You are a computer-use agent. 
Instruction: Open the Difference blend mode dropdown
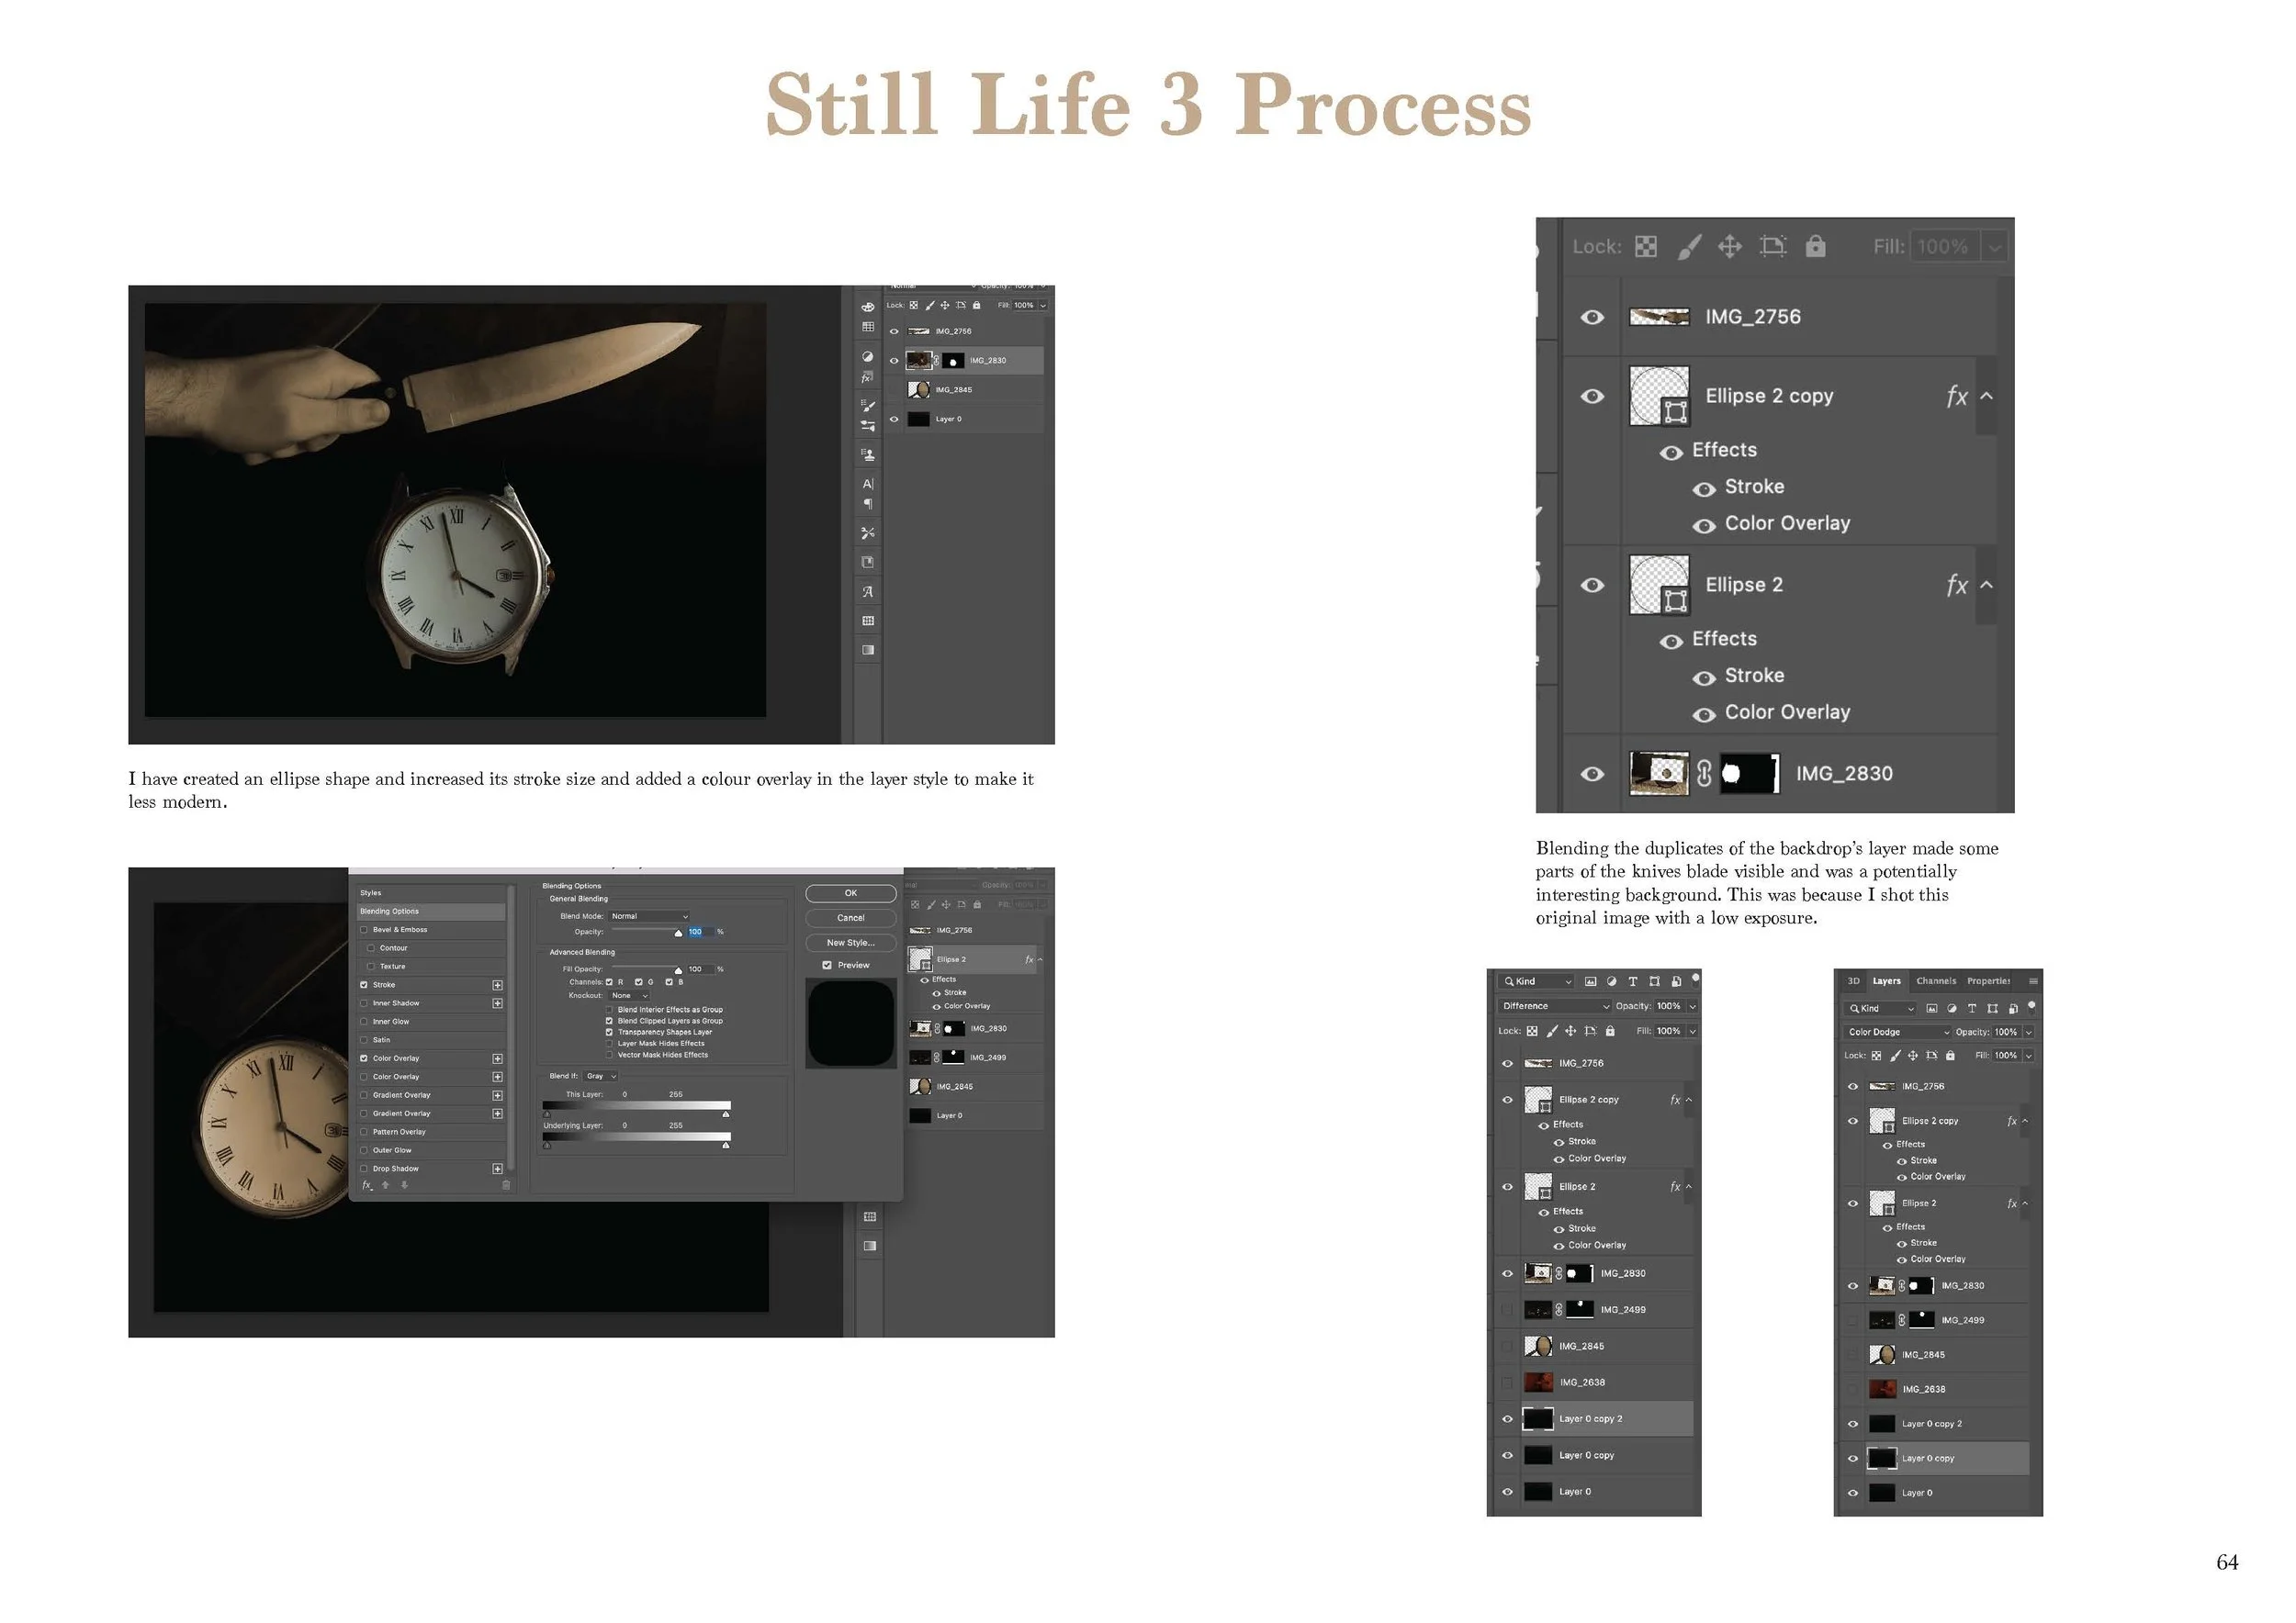(x=1555, y=1006)
